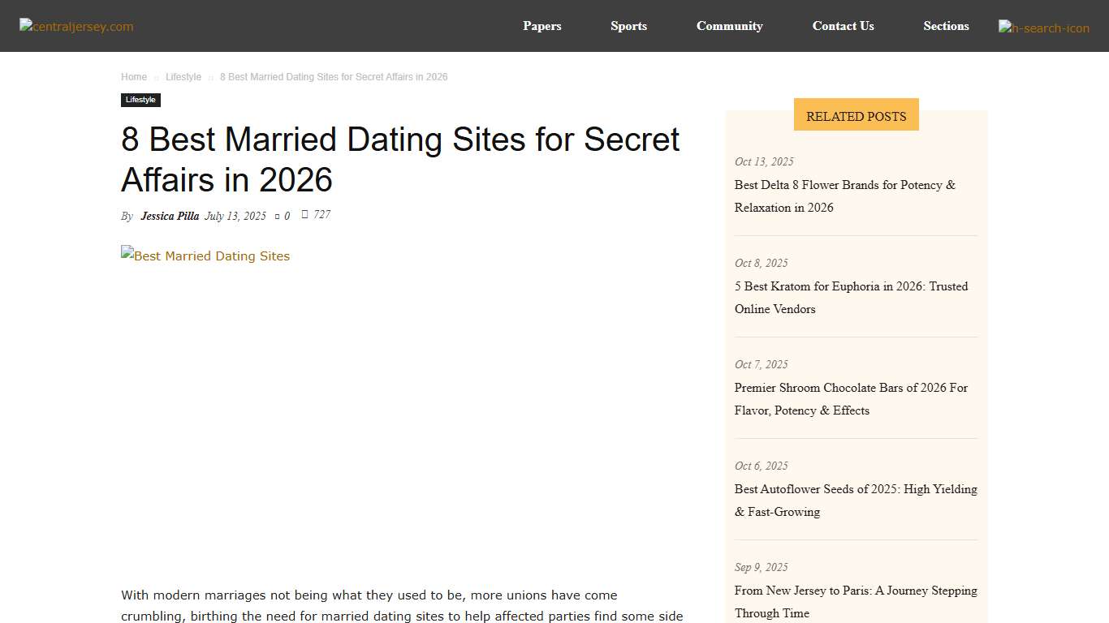1109x623 pixels.
Task: Open the Community navigation dropdown
Action: (x=729, y=26)
